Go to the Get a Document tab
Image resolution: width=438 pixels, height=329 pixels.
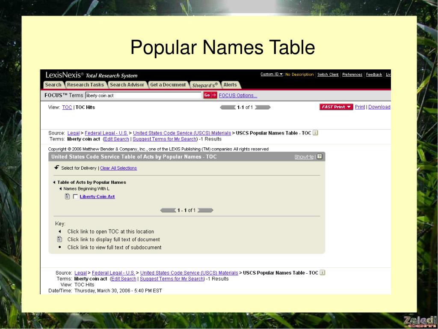click(168, 85)
